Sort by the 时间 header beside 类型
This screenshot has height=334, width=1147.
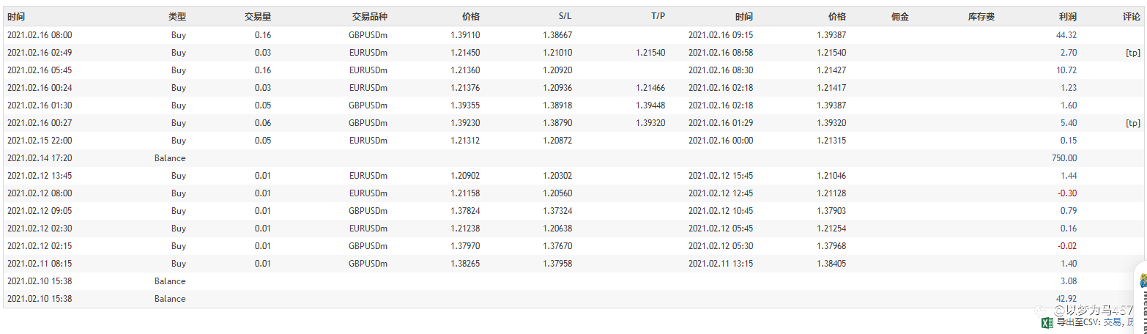click(x=16, y=16)
